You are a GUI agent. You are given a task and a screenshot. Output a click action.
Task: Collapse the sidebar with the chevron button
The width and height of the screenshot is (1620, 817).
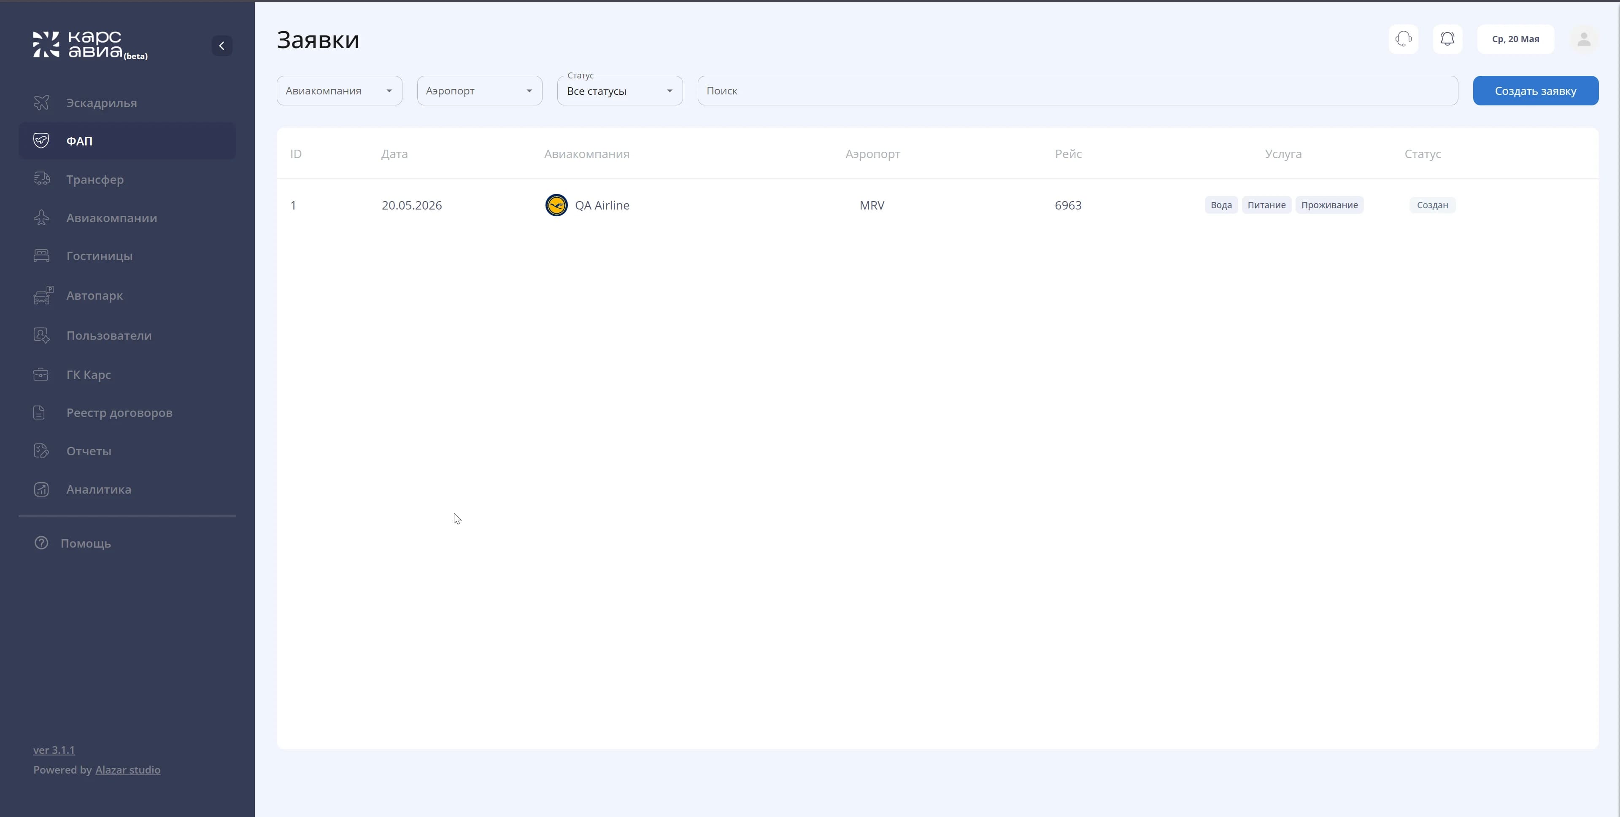pyautogui.click(x=221, y=46)
